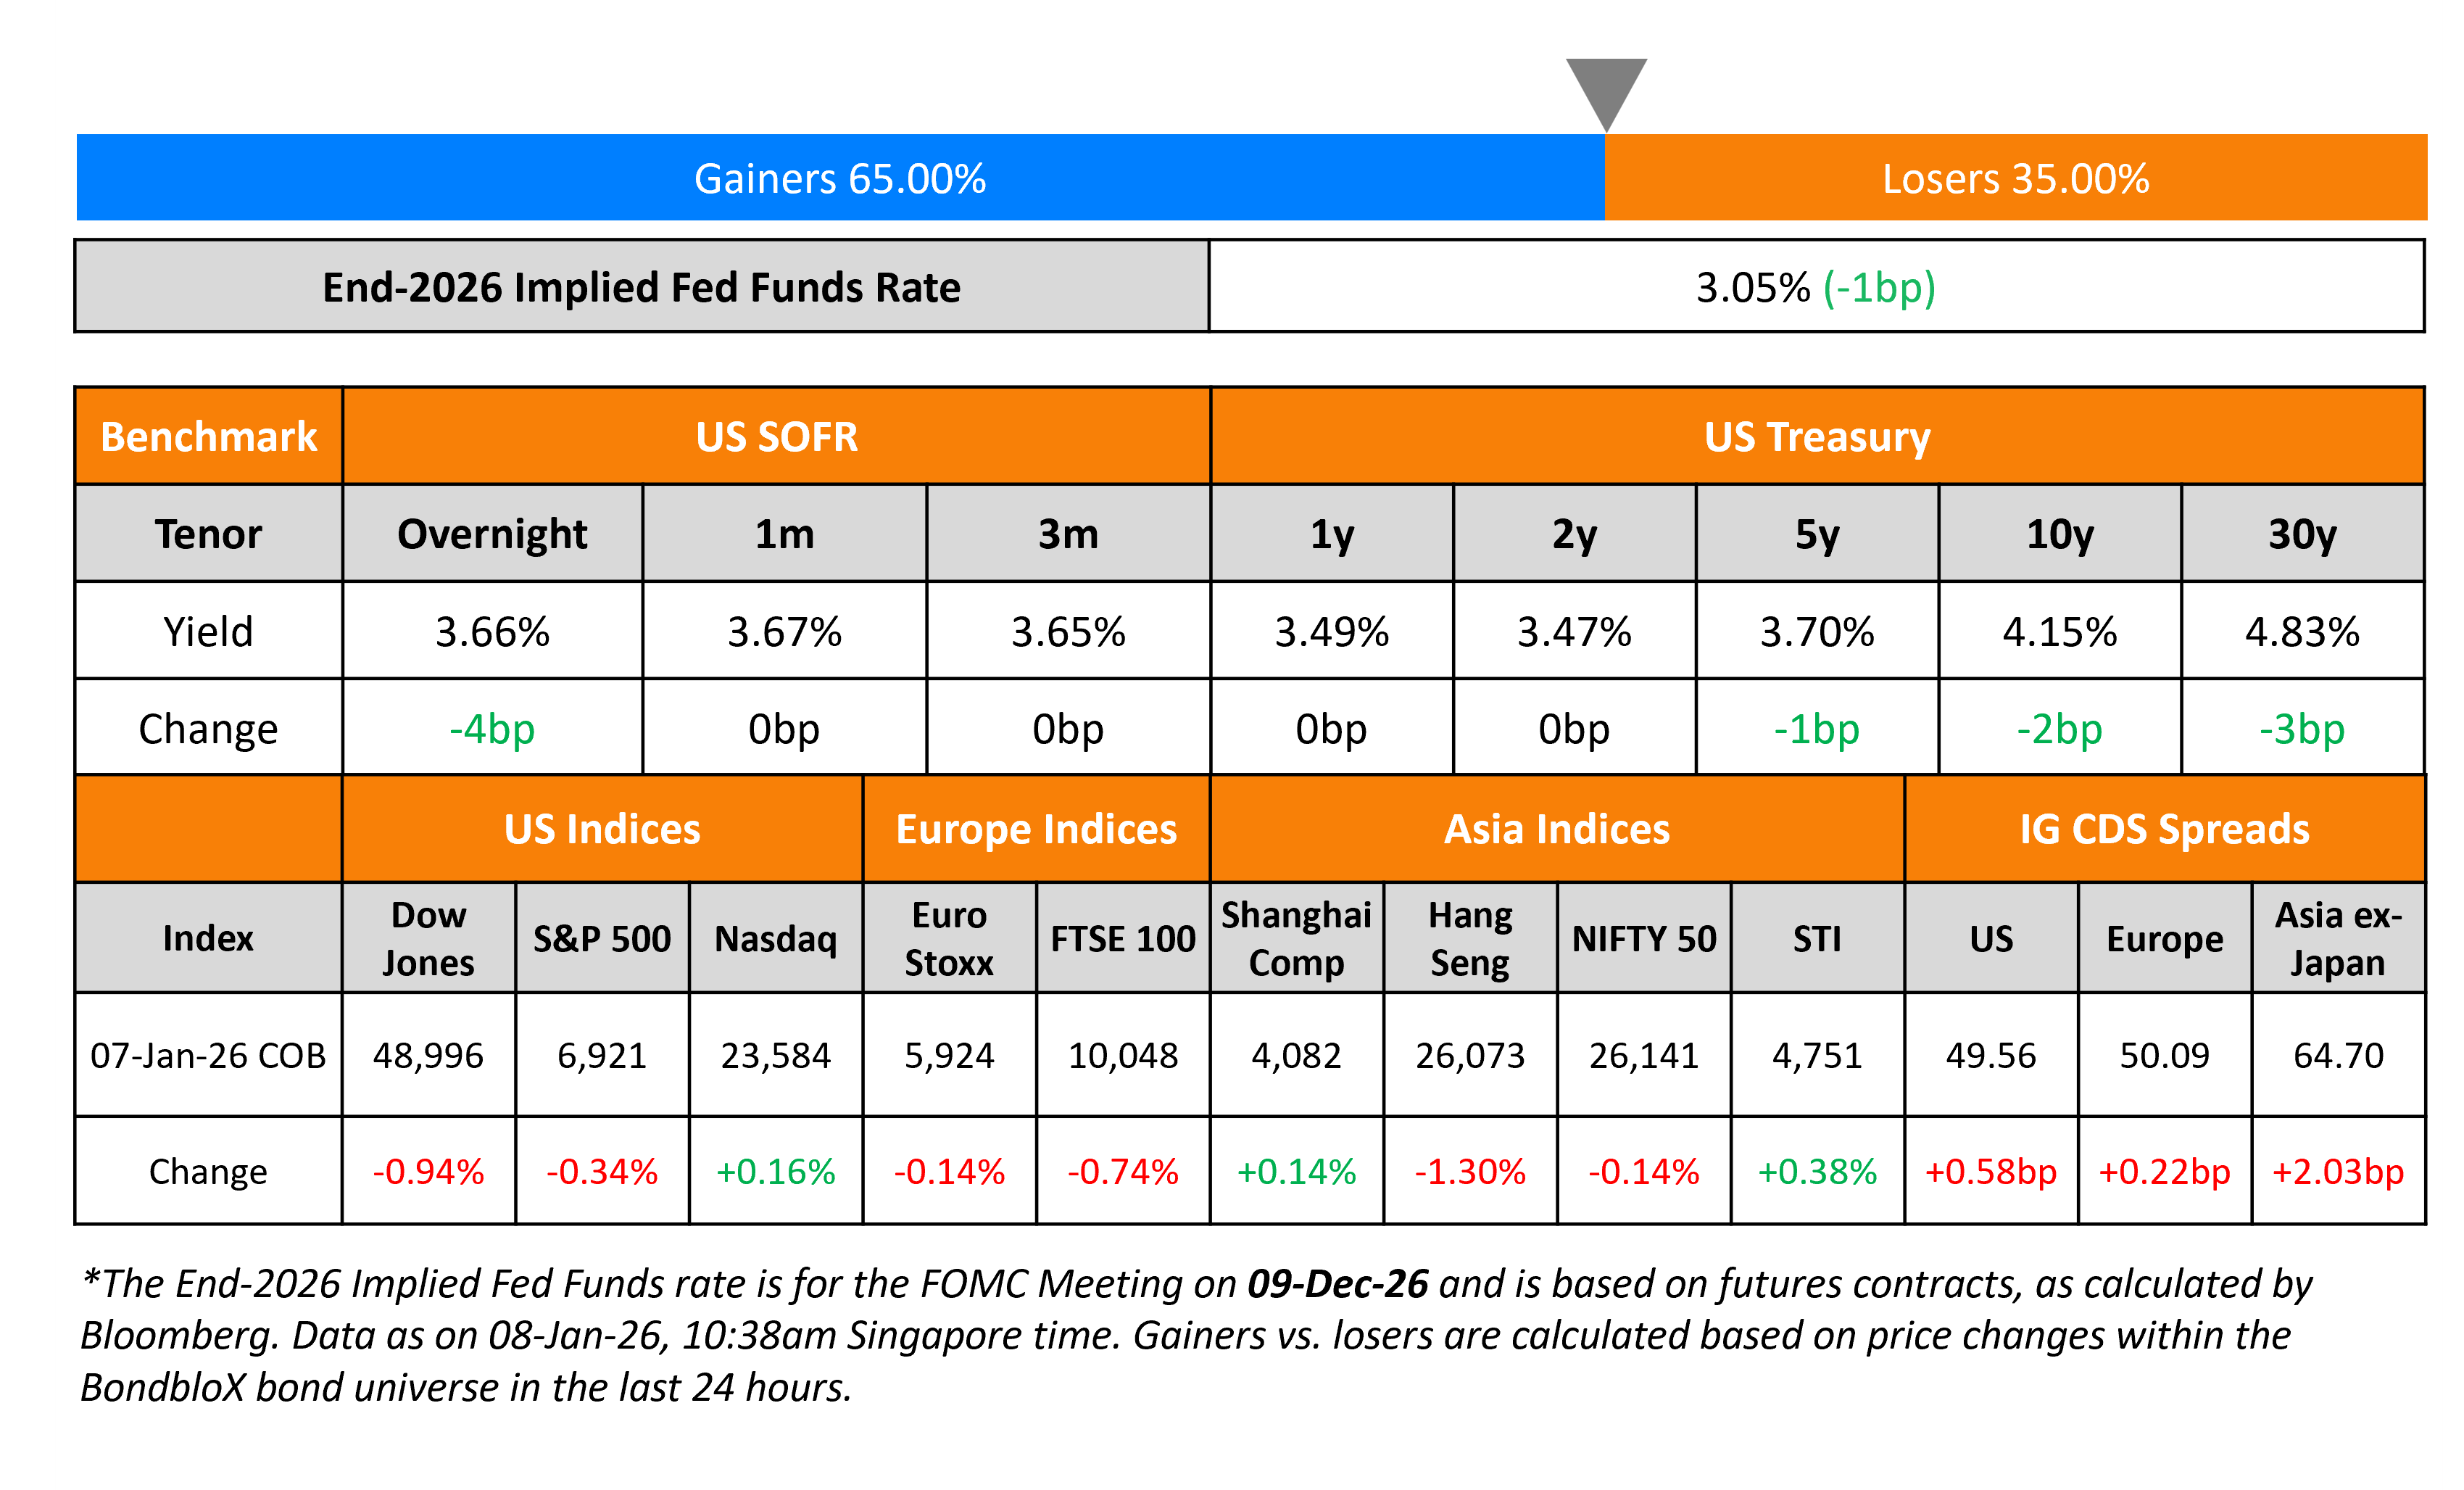Select the Dow Jones value 48,996
Viewport: 2464px width, 1490px height.
pos(428,1055)
